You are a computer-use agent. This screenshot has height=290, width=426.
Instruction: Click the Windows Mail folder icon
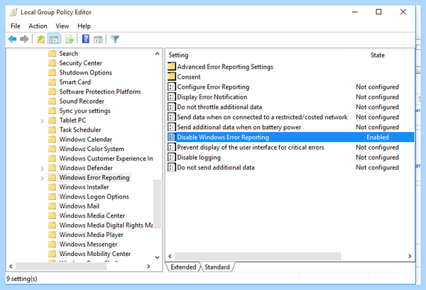[52, 206]
